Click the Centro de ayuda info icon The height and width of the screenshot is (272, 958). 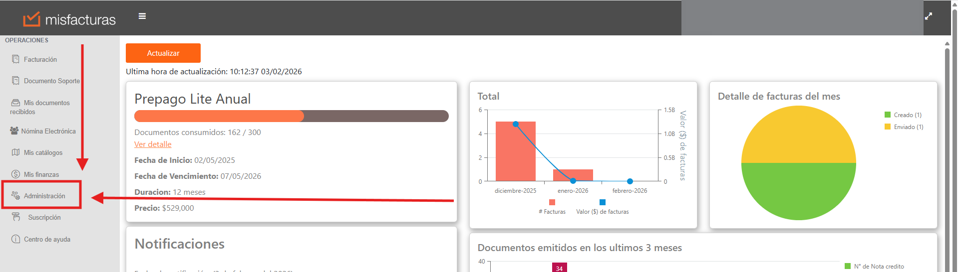(x=16, y=239)
